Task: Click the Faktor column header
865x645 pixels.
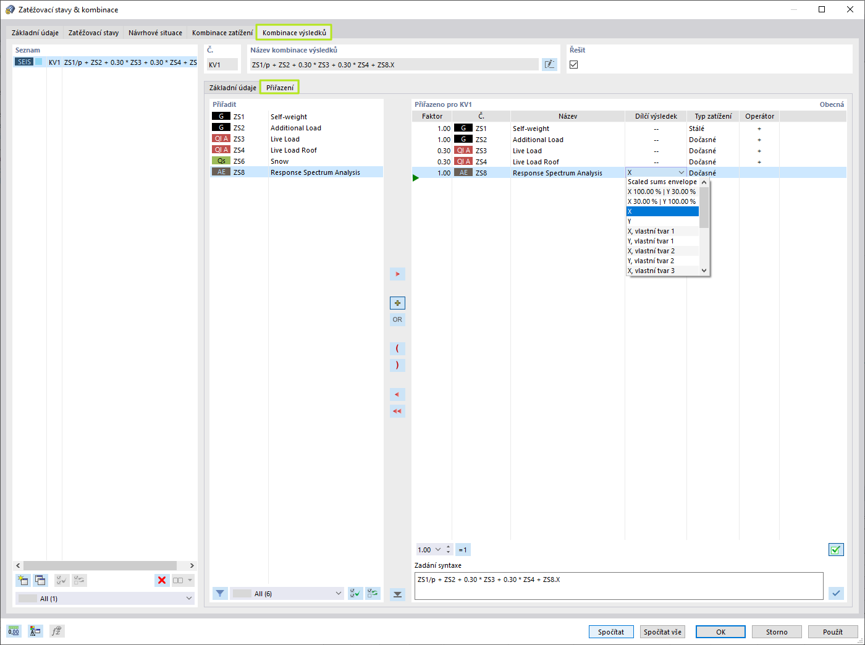Action: (432, 116)
